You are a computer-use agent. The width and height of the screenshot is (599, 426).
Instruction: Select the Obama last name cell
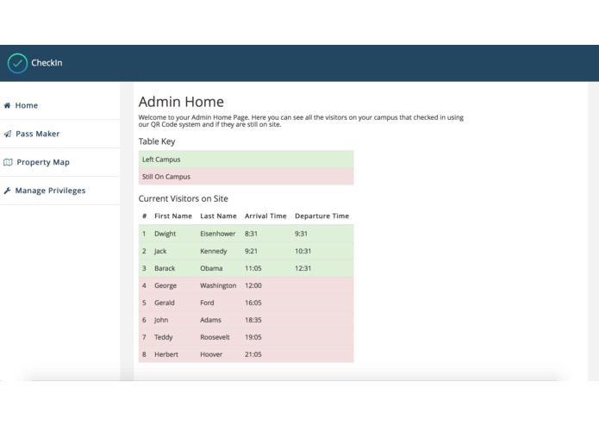coord(211,268)
